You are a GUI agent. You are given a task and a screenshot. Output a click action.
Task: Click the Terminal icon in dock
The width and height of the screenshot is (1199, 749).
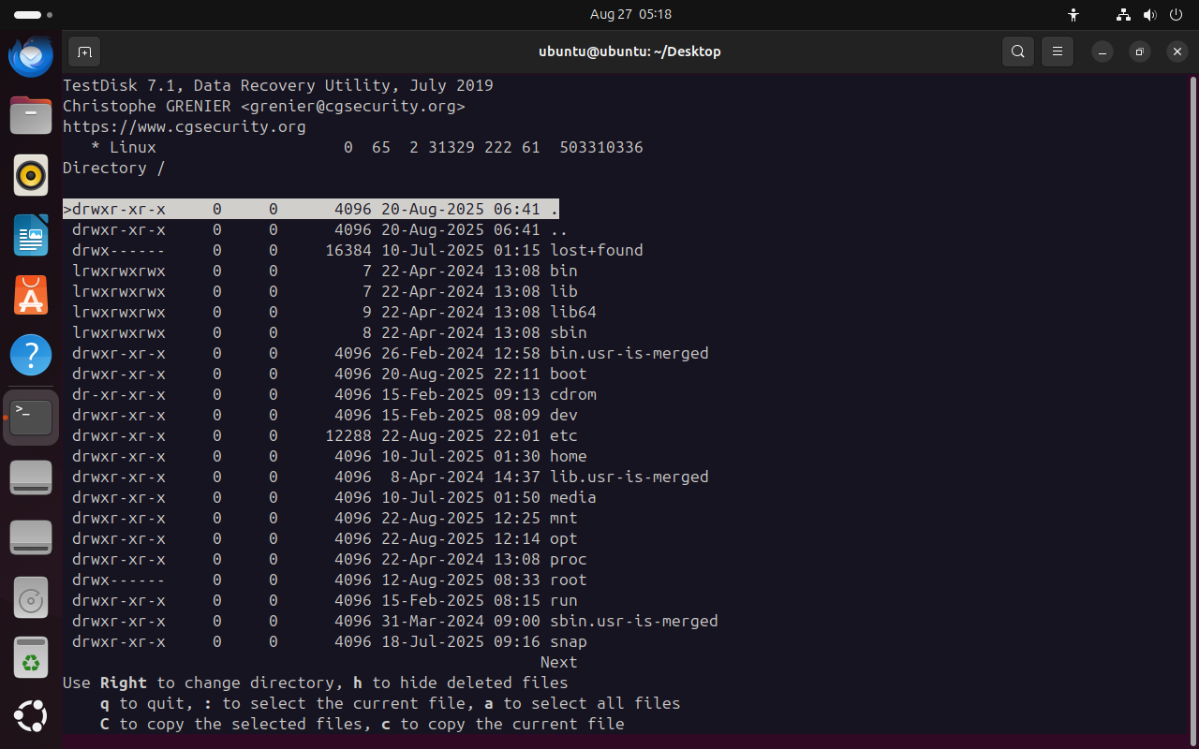click(x=31, y=417)
